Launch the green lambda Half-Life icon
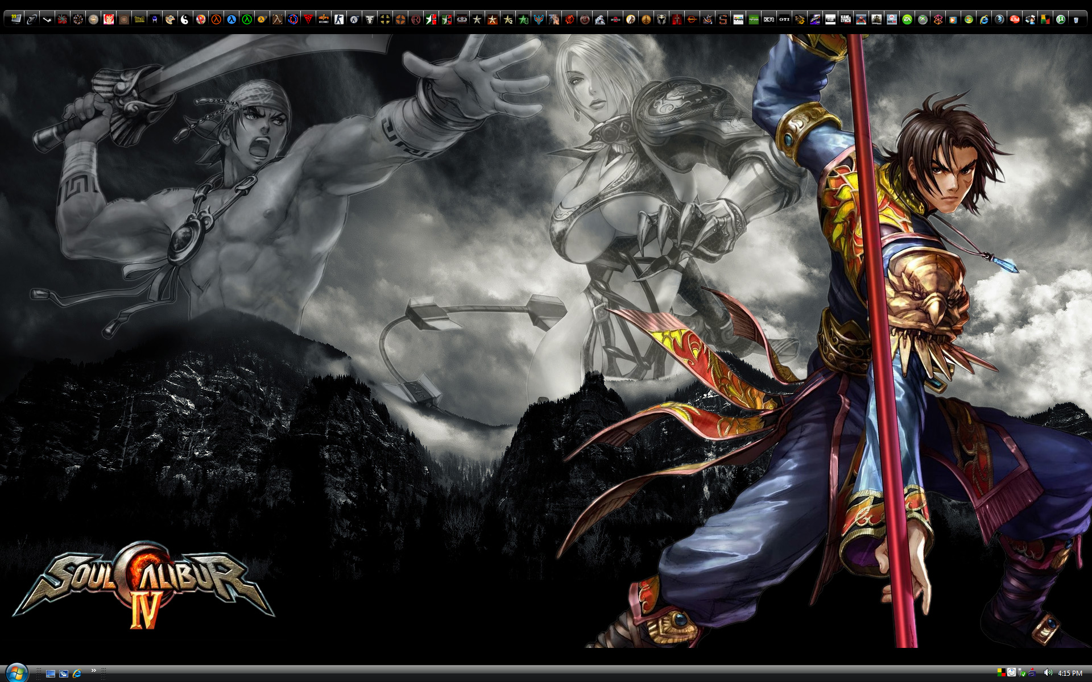Screen dimensions: 1092x682 coord(247,19)
